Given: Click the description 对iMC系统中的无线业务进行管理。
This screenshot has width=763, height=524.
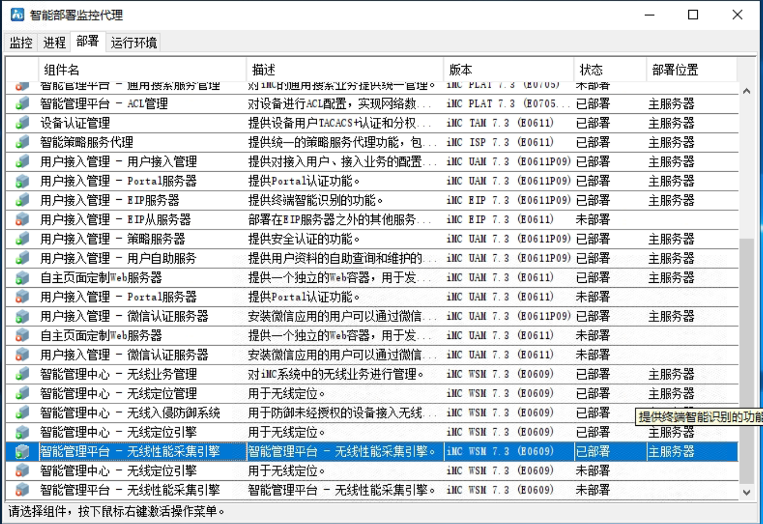Looking at the screenshot, I should tap(336, 374).
